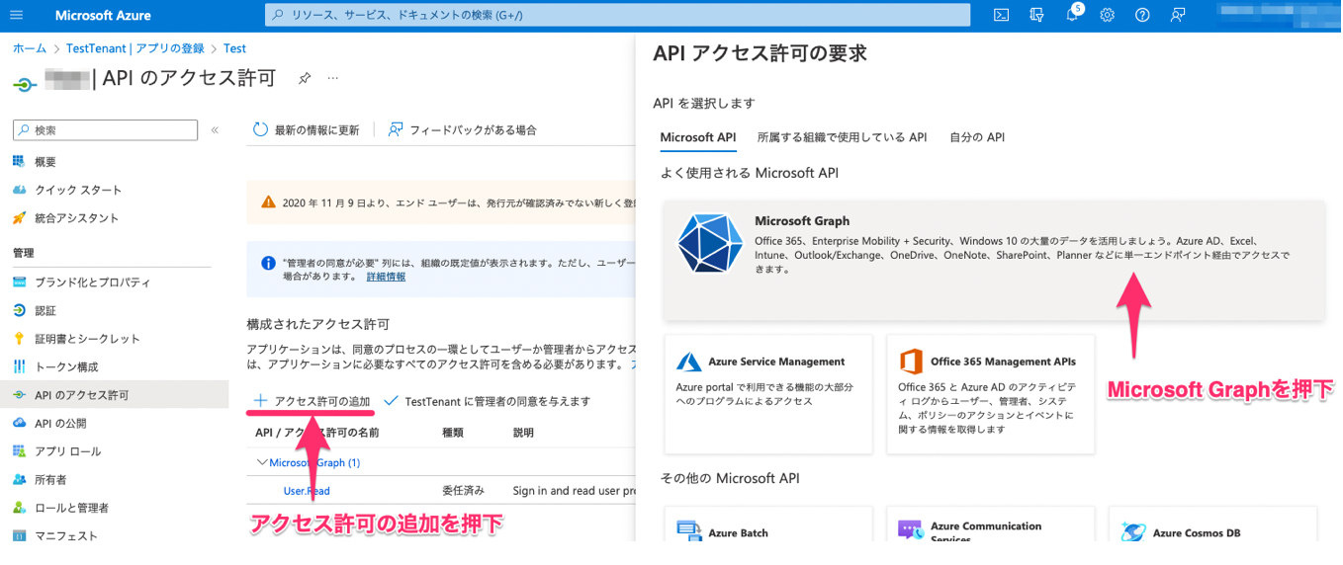Click the warning icon in orange banner
Viewport: 1343px width, 565px height.
coord(268,202)
